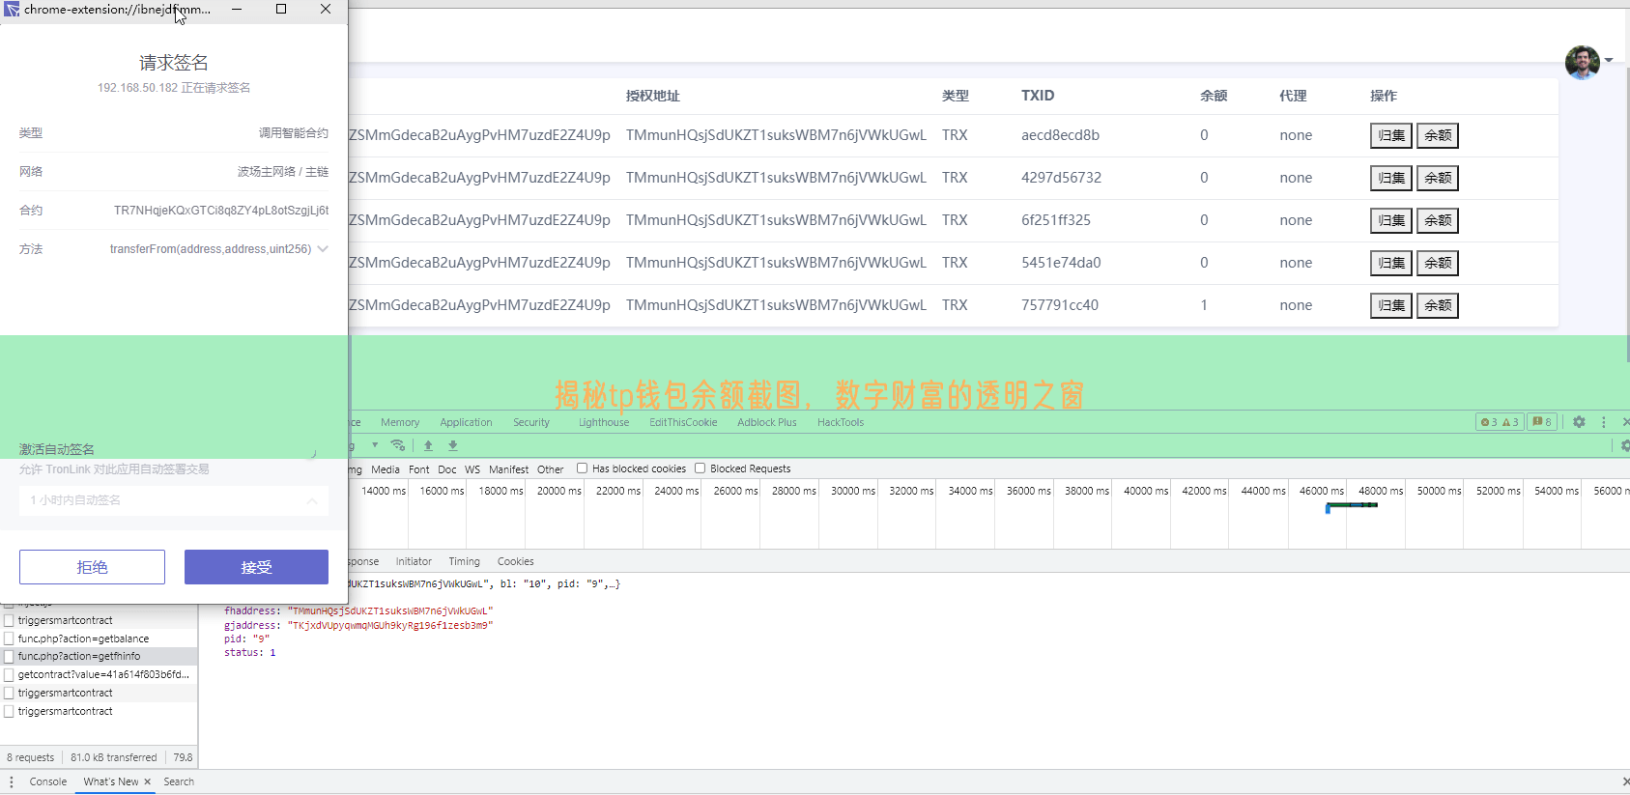Click 归集 in the 6f251ff325 row
The image size is (1630, 795).
1391,220
